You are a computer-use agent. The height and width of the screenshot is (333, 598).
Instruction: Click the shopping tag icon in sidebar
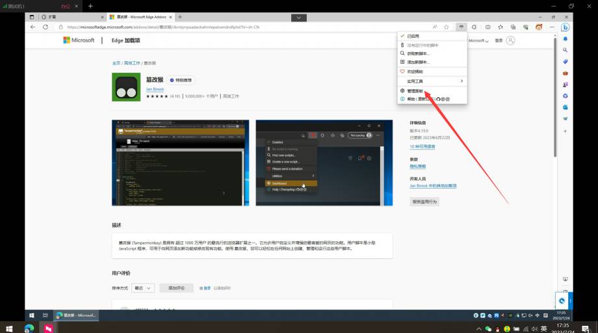click(x=565, y=61)
